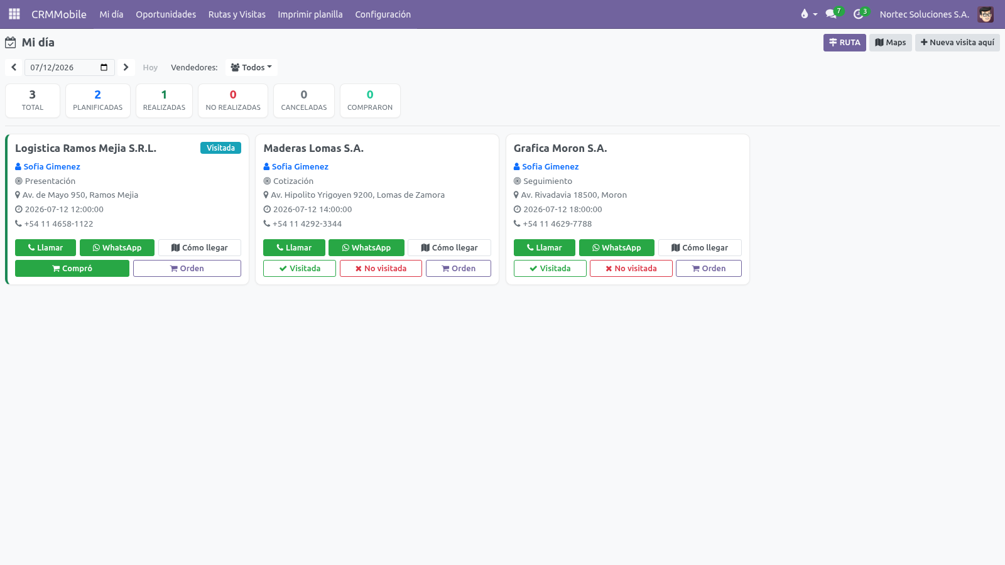The width and height of the screenshot is (1005, 565).
Task: Create Orden for Logistica Ramos Mejia
Action: [187, 268]
